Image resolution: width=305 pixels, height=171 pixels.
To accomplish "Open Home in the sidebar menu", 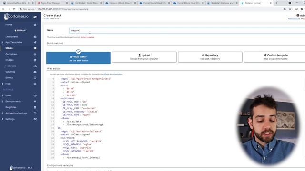I will click(x=9, y=25).
